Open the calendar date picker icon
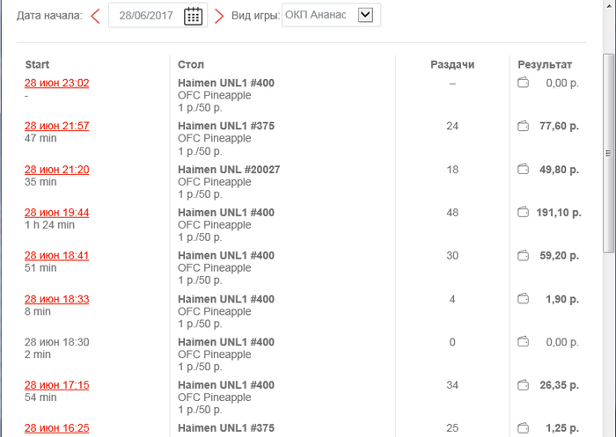The image size is (616, 437). (x=194, y=15)
